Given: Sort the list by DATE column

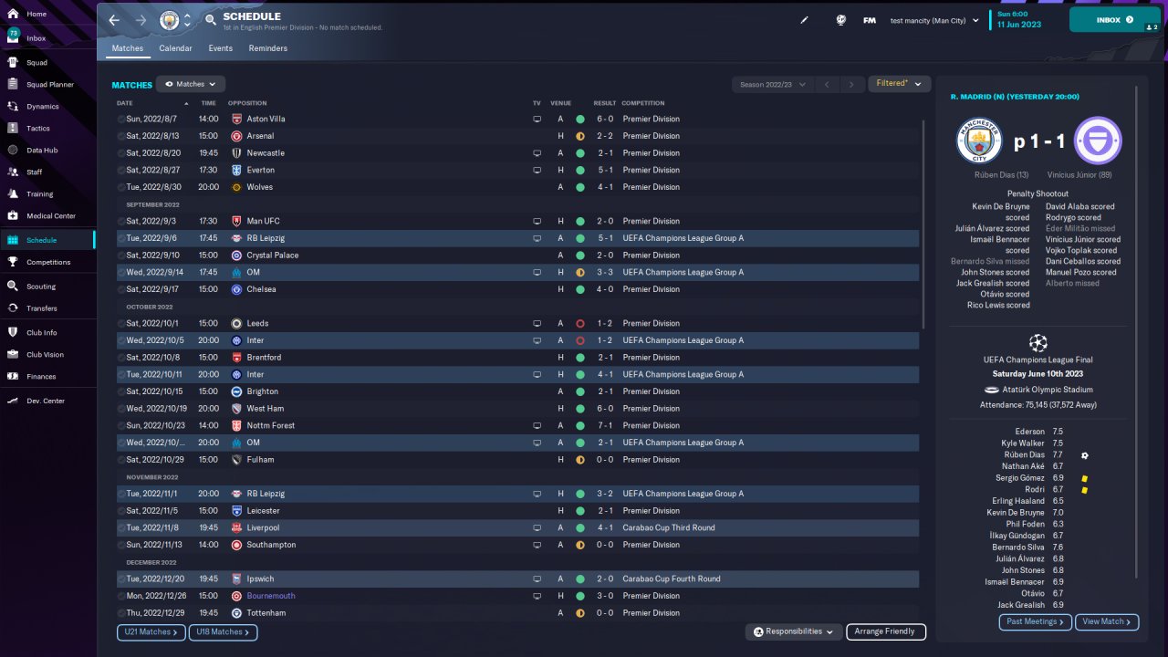Looking at the screenshot, I should pos(125,103).
